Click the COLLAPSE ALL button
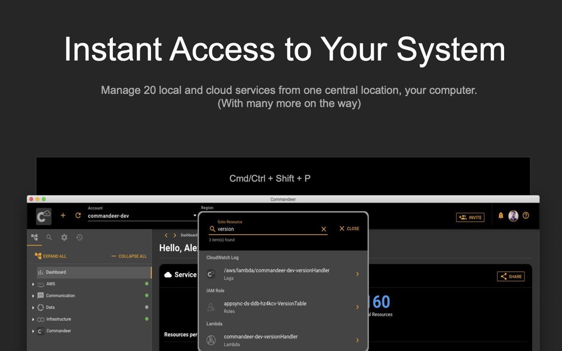The image size is (562, 351). coord(129,256)
